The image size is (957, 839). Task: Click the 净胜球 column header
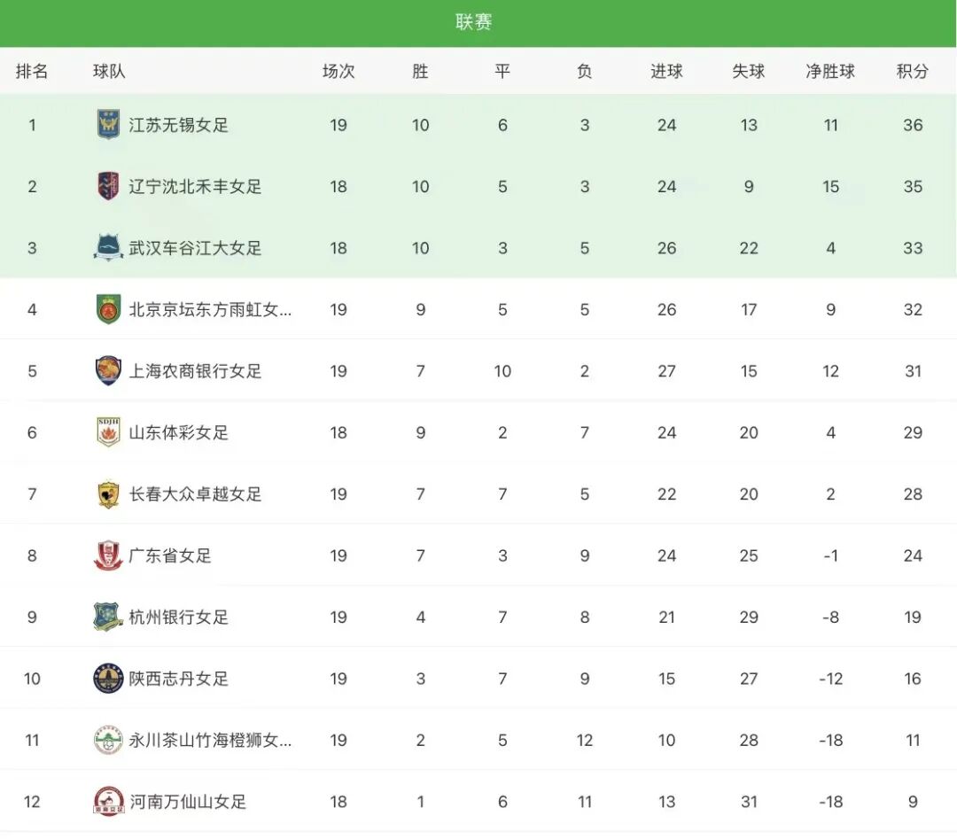pyautogui.click(x=830, y=72)
